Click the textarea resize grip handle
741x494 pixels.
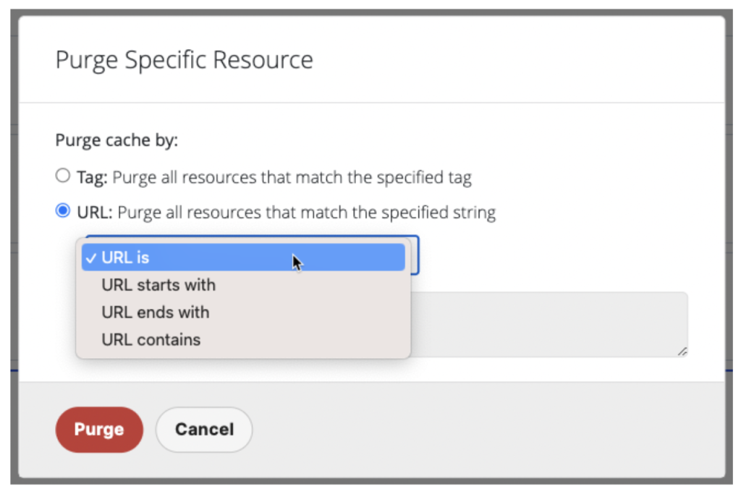(681, 352)
